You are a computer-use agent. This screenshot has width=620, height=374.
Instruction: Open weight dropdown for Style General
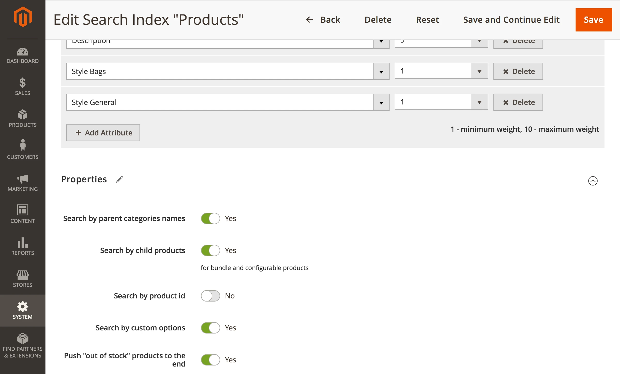(479, 102)
